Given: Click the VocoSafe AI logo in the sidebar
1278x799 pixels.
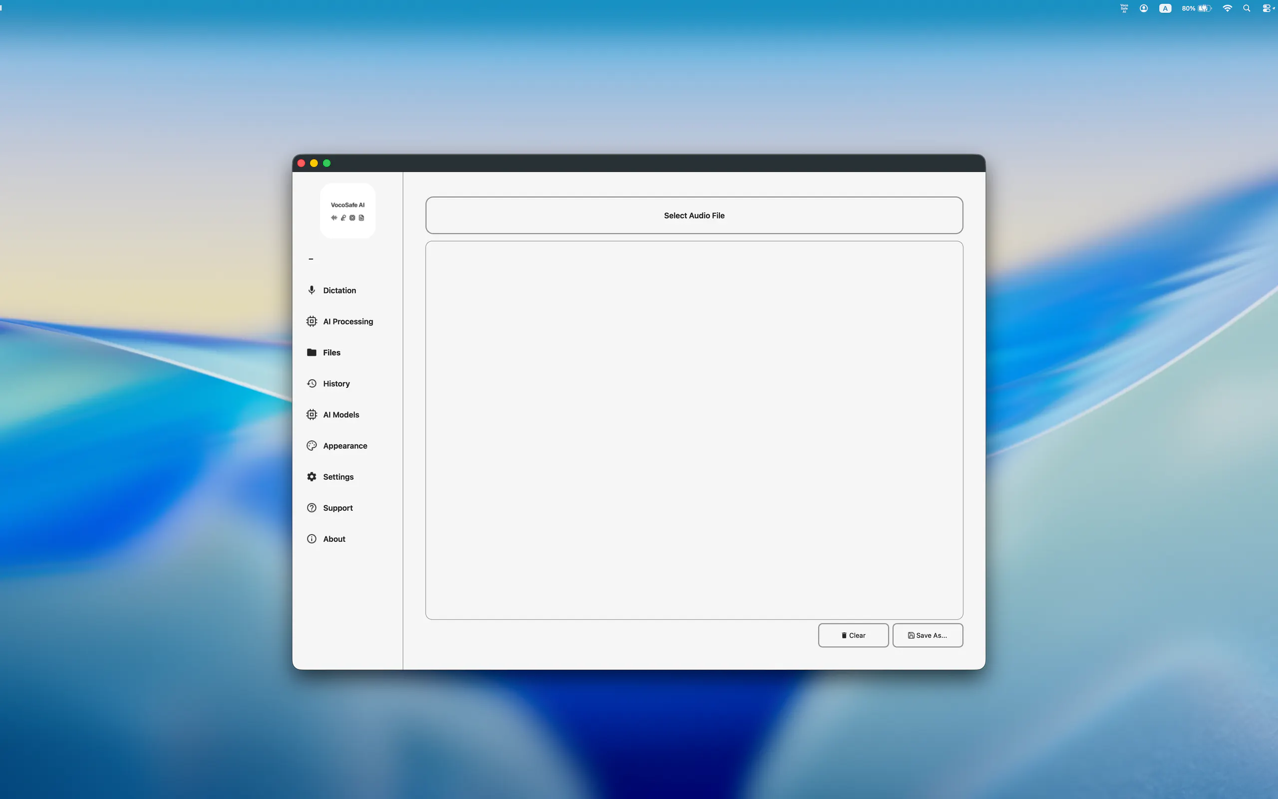Looking at the screenshot, I should tap(347, 211).
